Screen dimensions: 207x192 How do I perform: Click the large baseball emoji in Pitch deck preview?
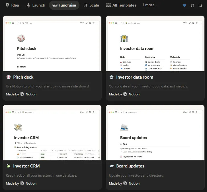21,38
